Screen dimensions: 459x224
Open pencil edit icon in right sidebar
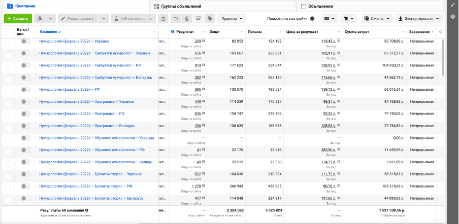pyautogui.click(x=452, y=5)
